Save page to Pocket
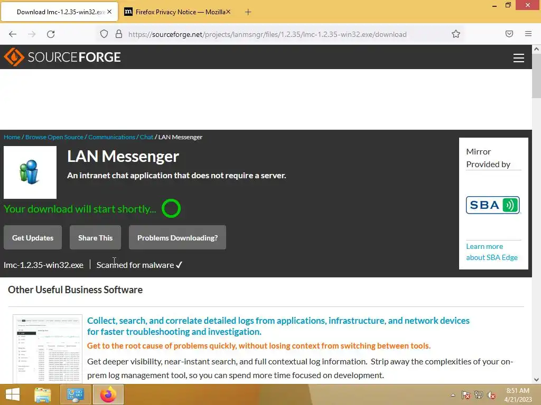 click(x=509, y=34)
